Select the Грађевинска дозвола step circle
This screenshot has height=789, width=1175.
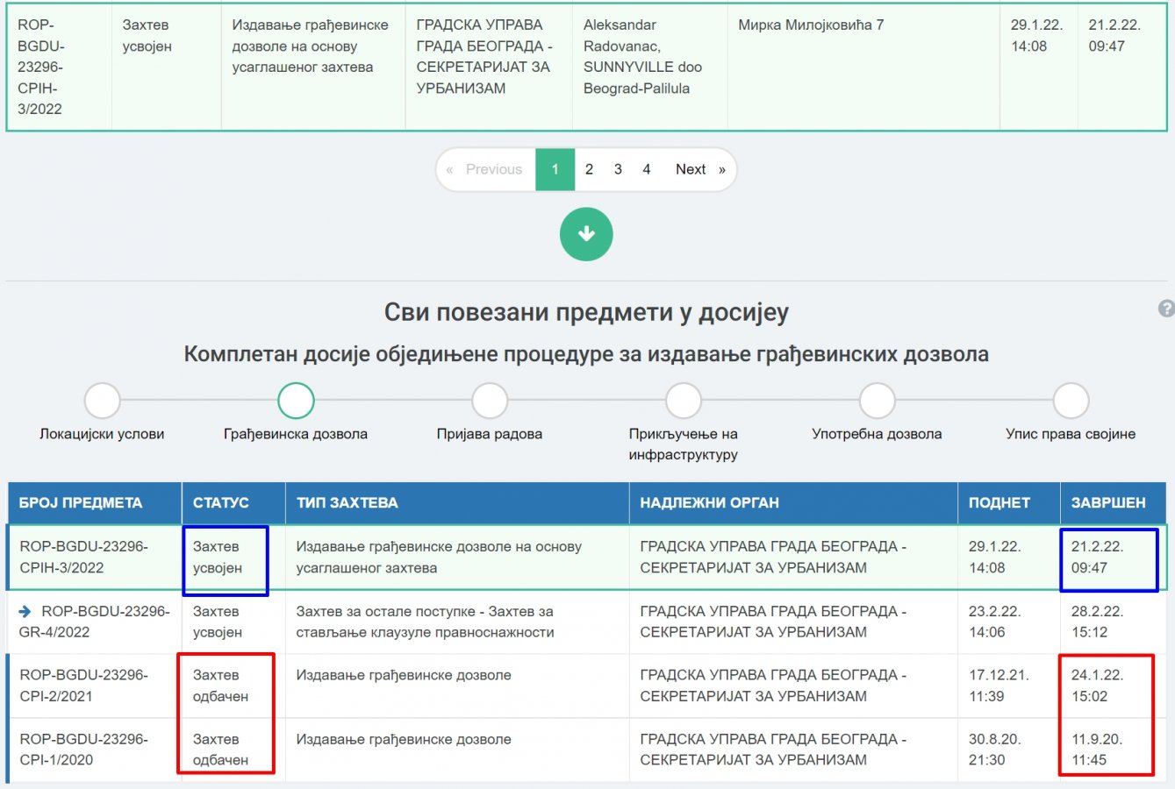tap(296, 401)
